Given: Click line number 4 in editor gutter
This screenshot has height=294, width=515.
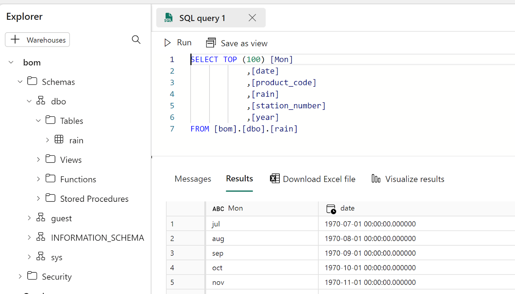Looking at the screenshot, I should 172,94.
